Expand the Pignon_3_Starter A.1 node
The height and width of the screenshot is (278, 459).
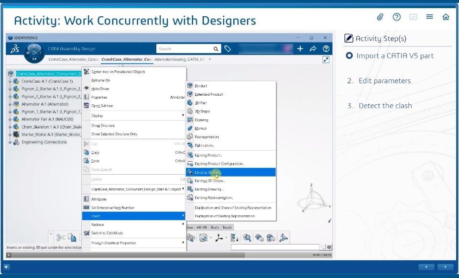tap(10, 97)
